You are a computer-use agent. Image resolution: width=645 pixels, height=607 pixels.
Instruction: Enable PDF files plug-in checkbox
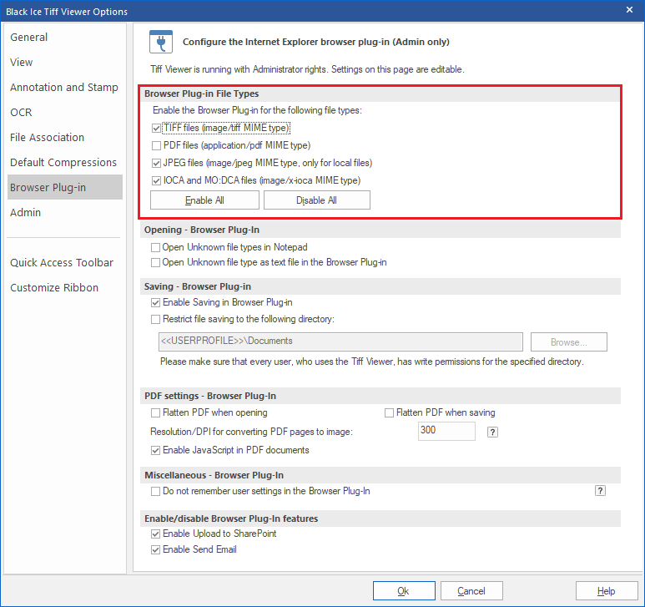point(156,145)
